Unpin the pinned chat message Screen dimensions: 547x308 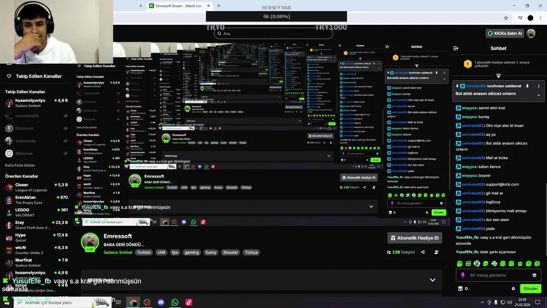pyautogui.click(x=527, y=86)
